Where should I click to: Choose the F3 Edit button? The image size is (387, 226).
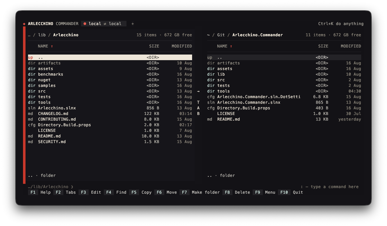click(x=90, y=192)
